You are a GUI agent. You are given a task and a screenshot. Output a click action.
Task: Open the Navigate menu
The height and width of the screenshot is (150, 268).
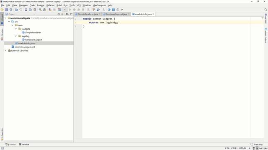(23, 5)
